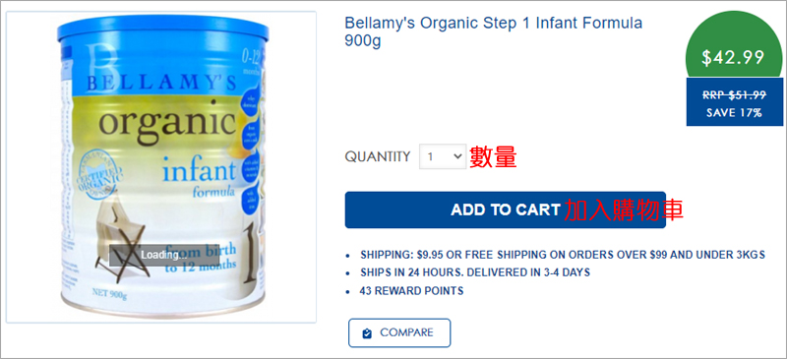Screen dimensions: 787x359
Task: Click the QUANTITY label text
Action: click(x=378, y=156)
